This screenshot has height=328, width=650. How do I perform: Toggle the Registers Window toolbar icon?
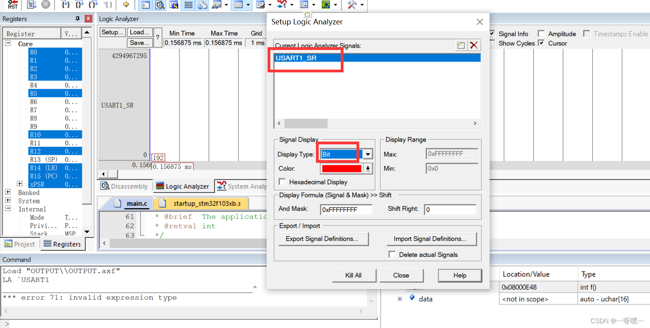188,5
